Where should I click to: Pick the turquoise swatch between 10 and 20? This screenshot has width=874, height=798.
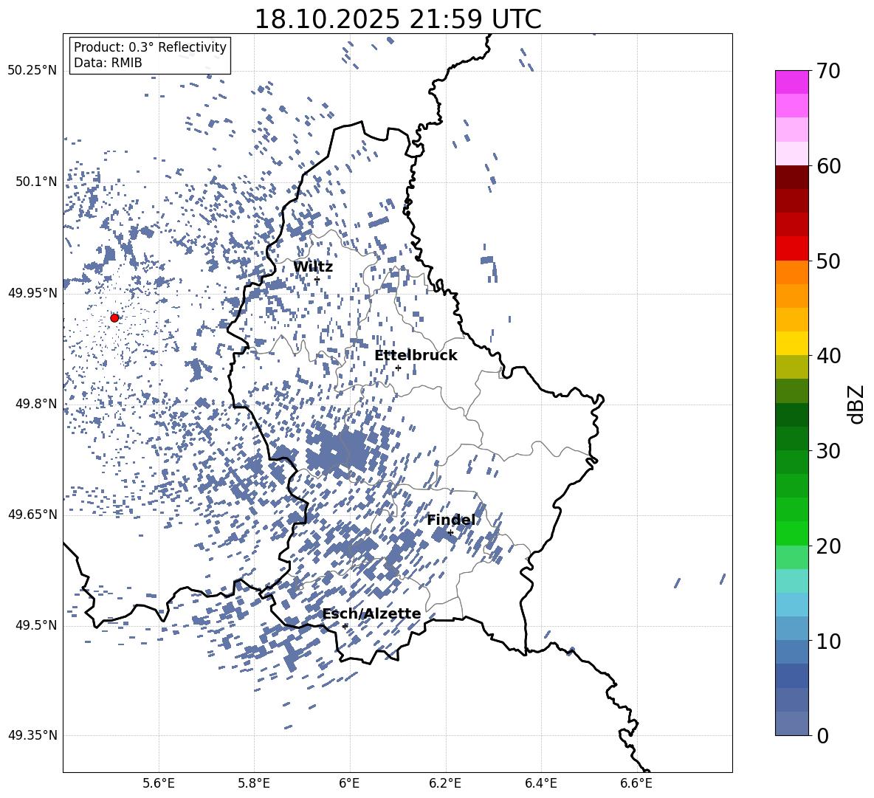click(791, 581)
